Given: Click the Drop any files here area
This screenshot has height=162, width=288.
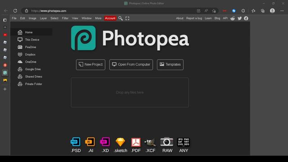Looking at the screenshot, I should 130,92.
